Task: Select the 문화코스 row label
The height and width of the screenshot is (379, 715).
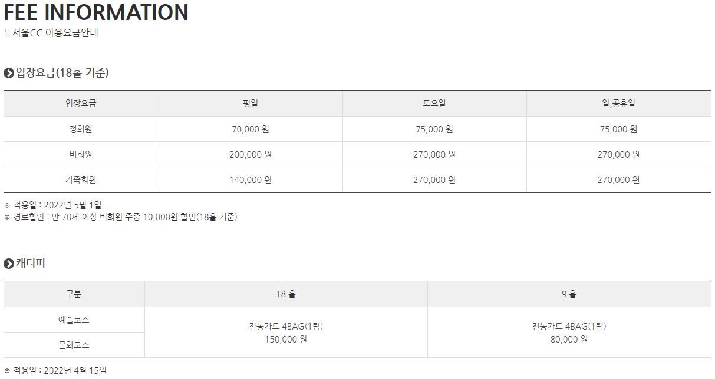Action: pyautogui.click(x=74, y=345)
